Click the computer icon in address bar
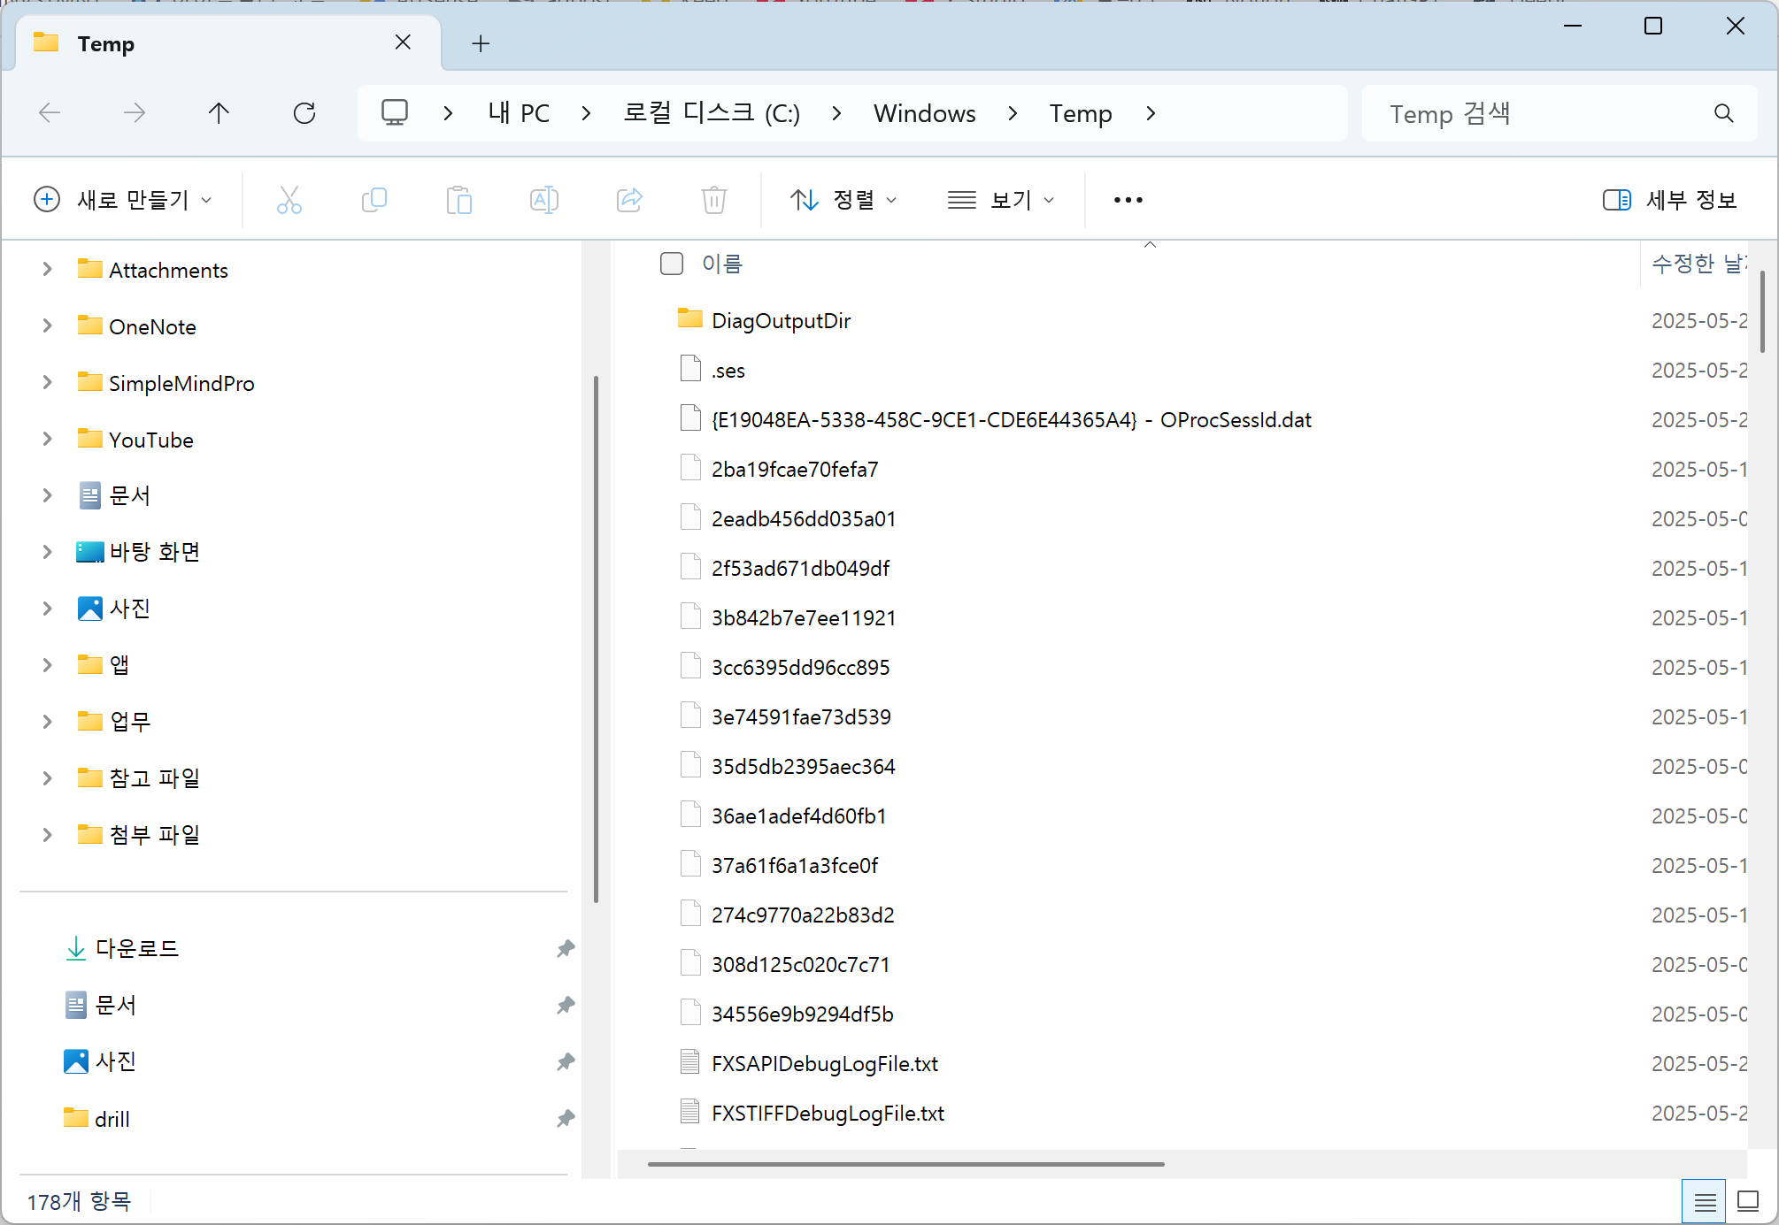The height and width of the screenshot is (1225, 1779). tap(395, 113)
